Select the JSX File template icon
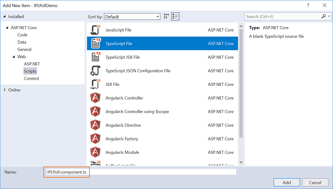 coord(95,84)
